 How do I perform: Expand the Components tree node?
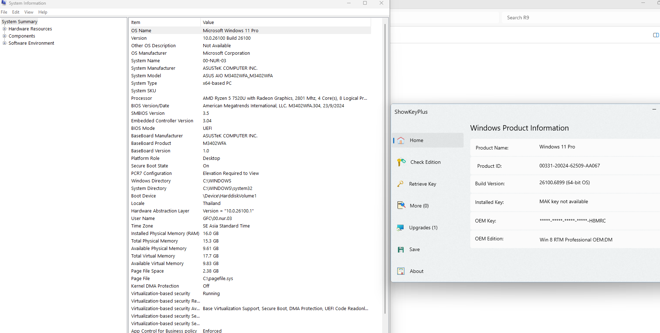coord(5,36)
